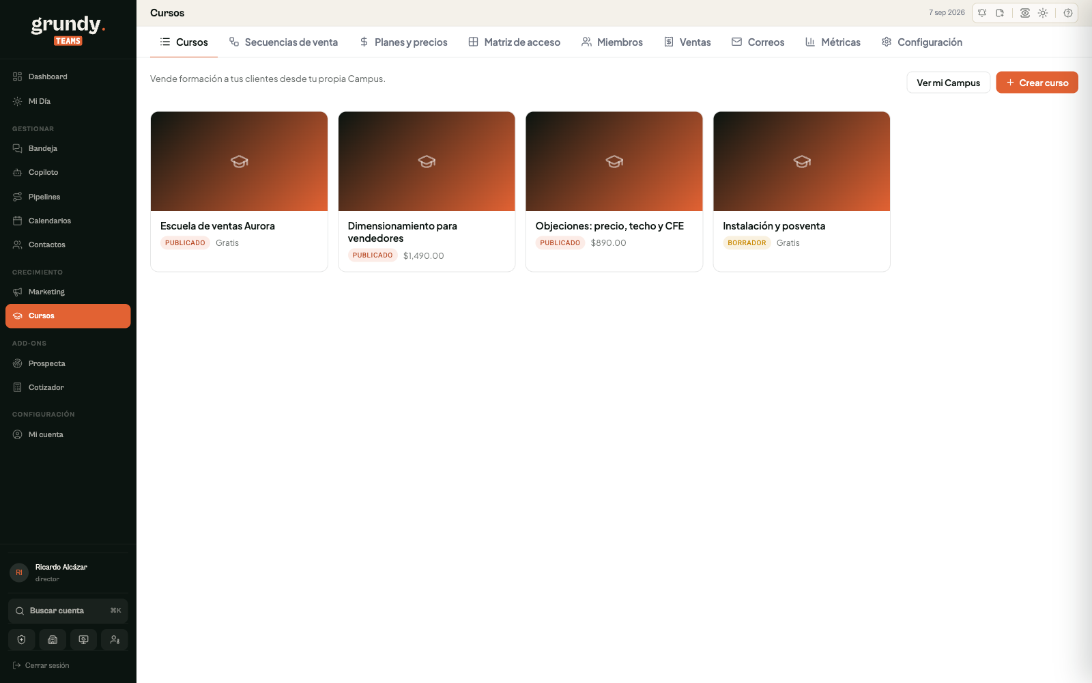The width and height of the screenshot is (1092, 683).
Task: Open the Miembros tab
Action: point(612,42)
